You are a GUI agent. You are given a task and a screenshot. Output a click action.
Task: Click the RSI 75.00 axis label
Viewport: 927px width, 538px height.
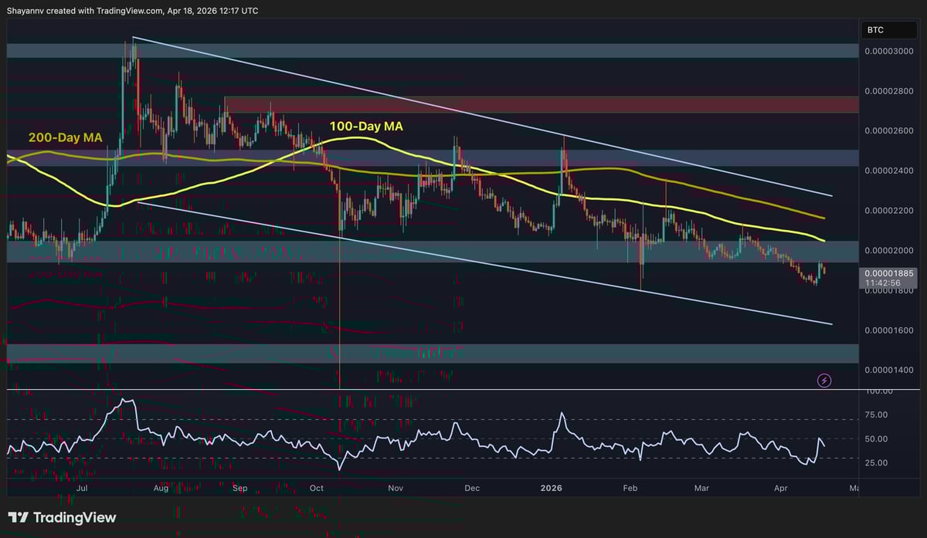point(878,414)
